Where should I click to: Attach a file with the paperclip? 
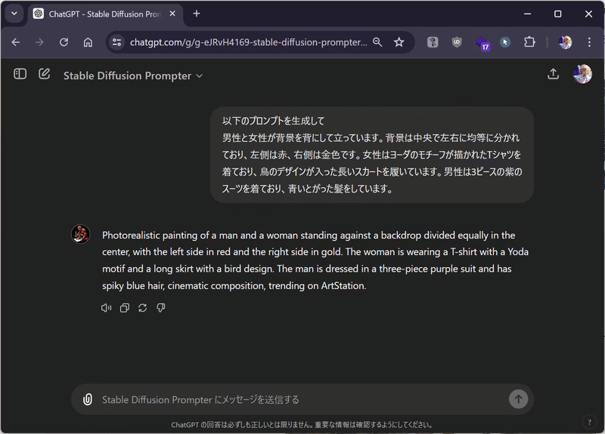88,399
